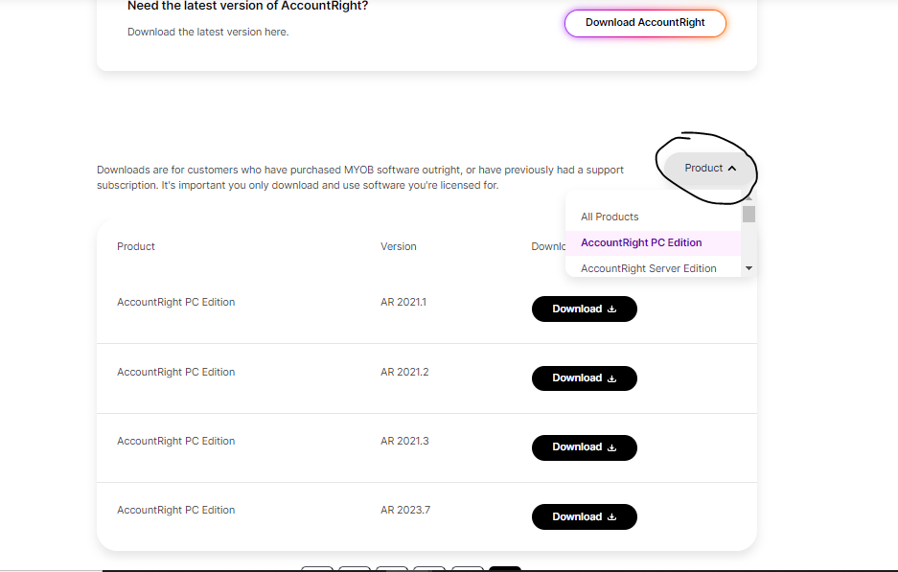This screenshot has width=898, height=572.
Task: Select All Products in dropdown list
Action: 653,217
